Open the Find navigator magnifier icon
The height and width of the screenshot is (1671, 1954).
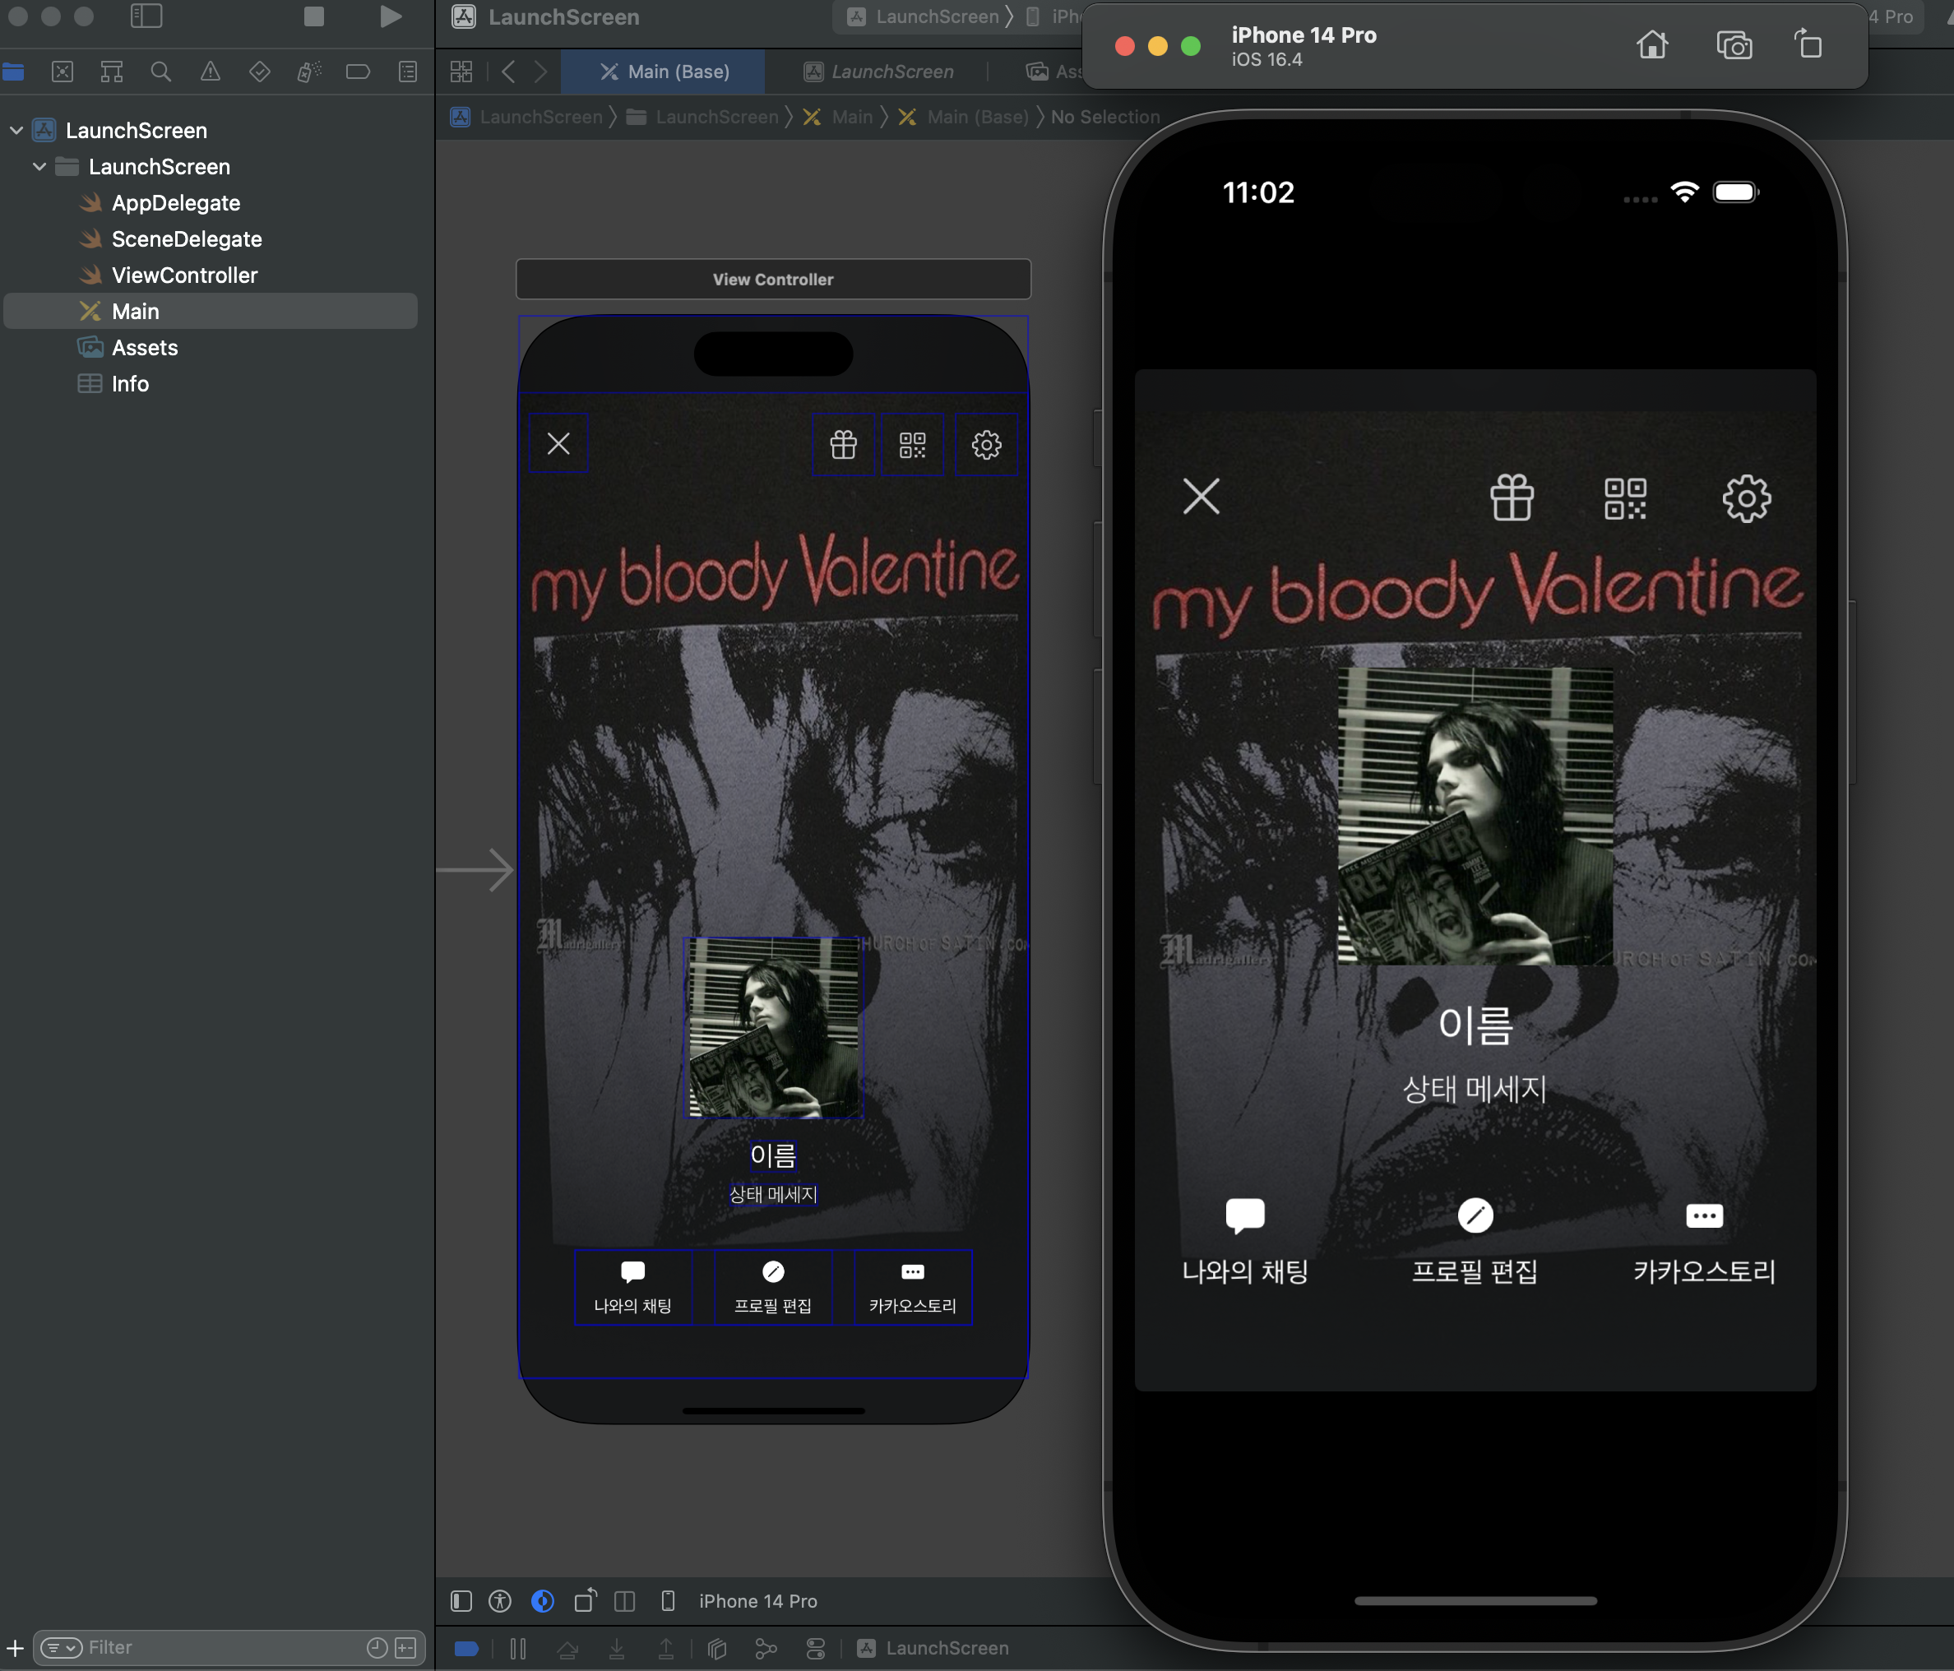[161, 72]
